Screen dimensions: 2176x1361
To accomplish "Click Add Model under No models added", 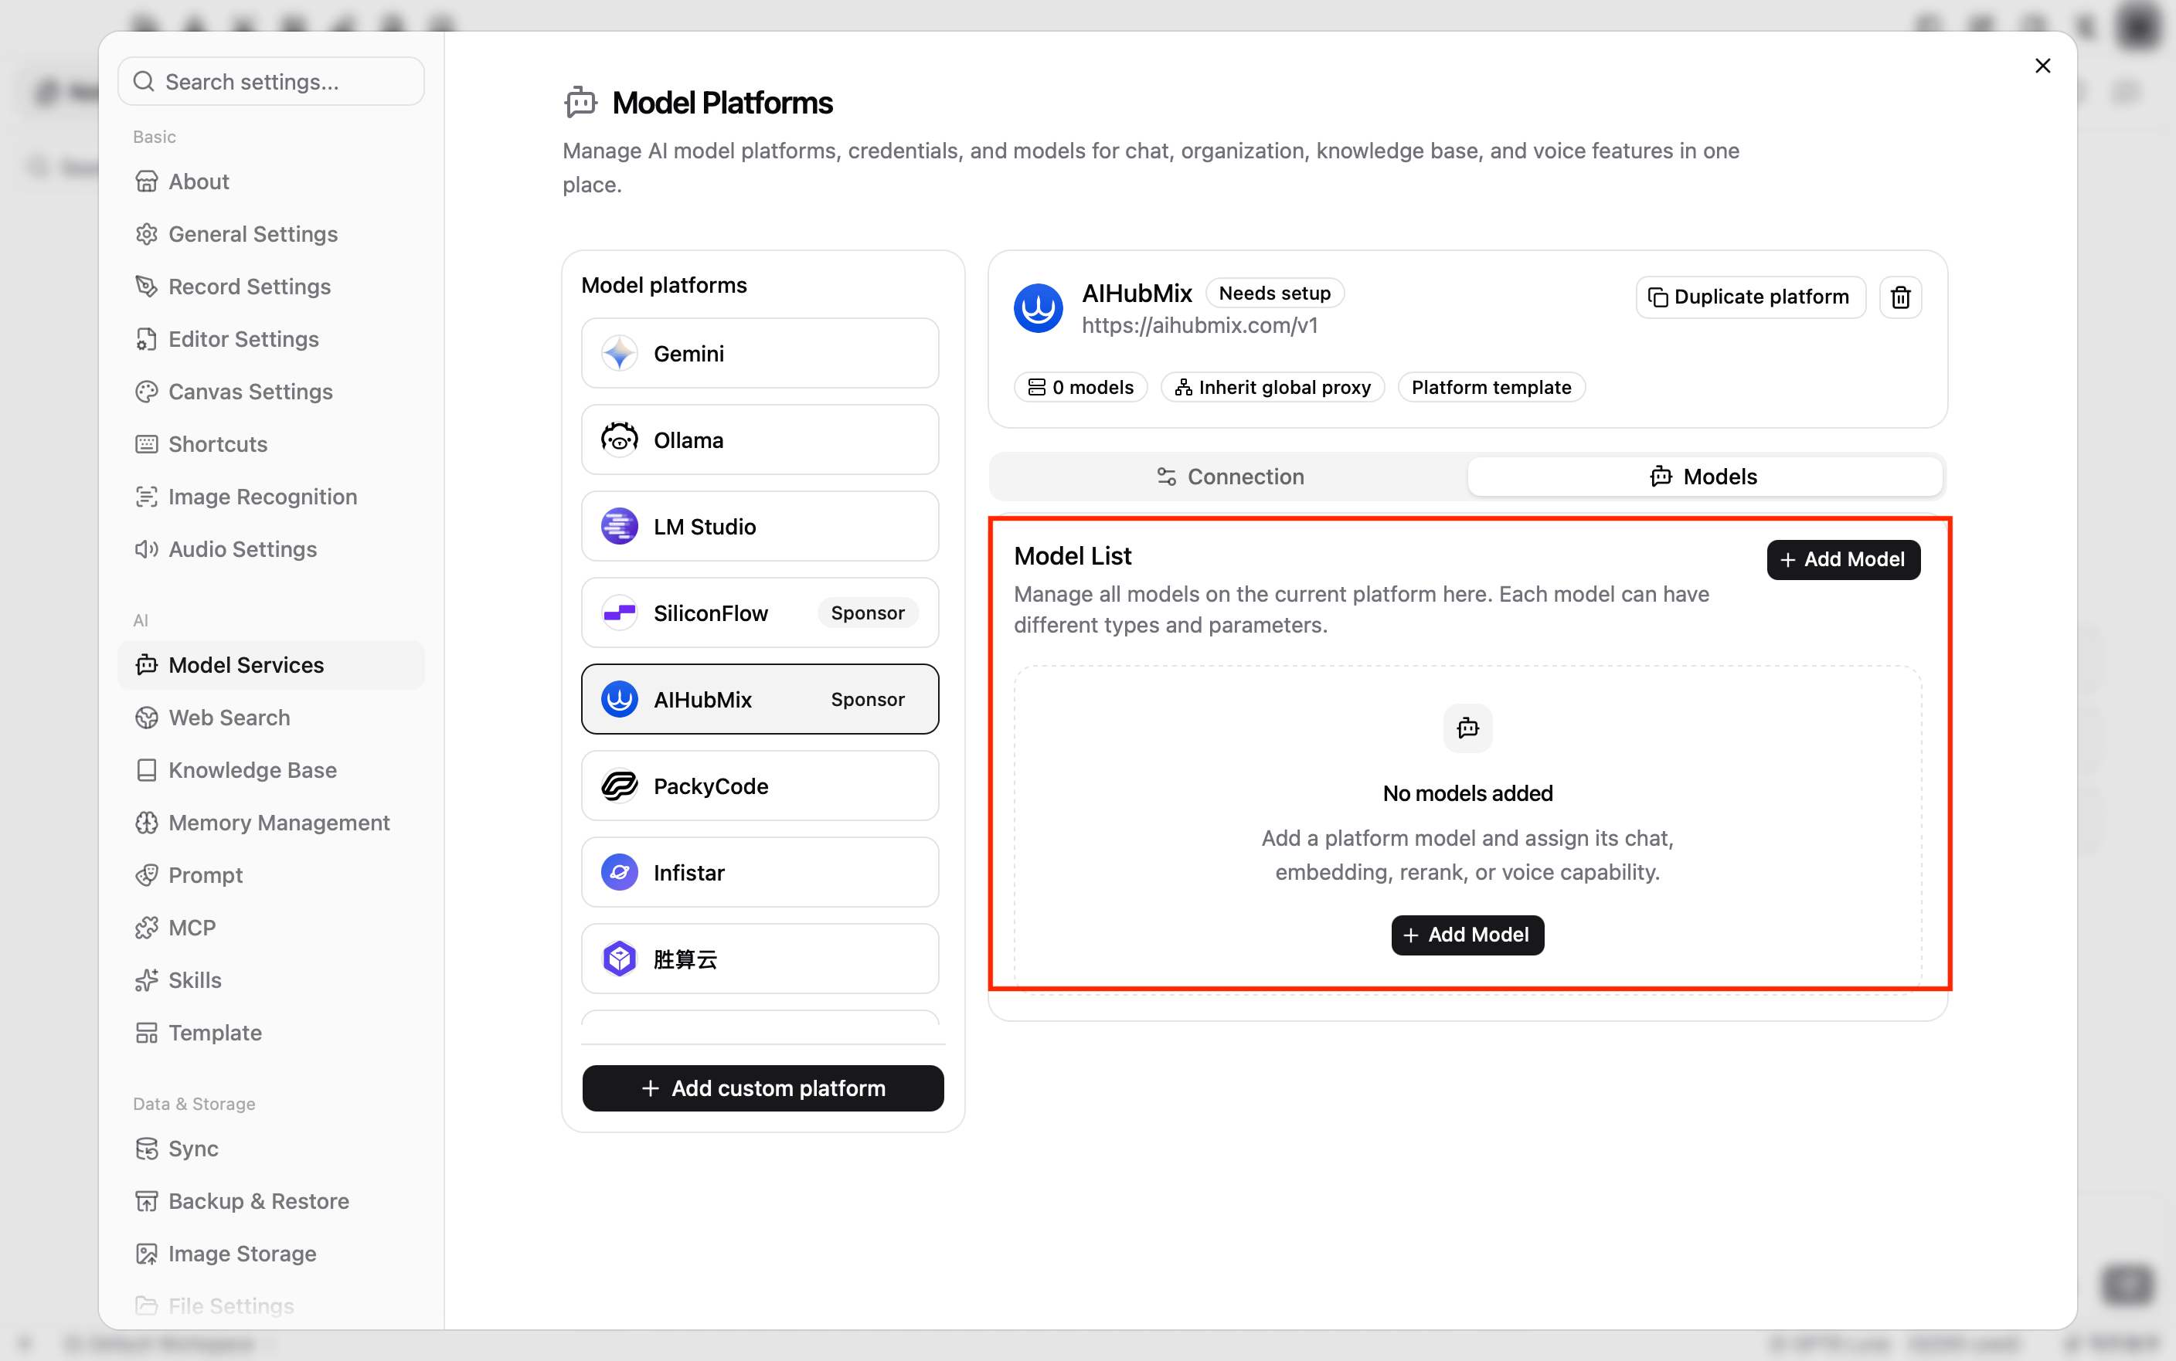I will click(1467, 935).
